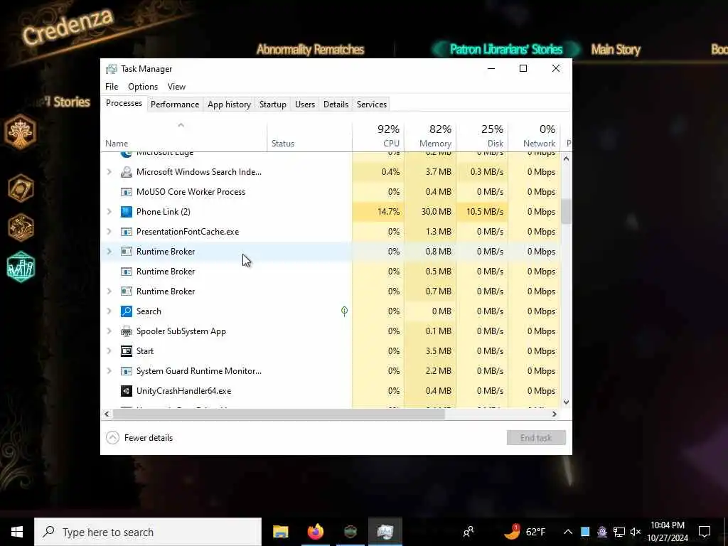Click the tree emblem icon in game sidebar
This screenshot has width=728, height=546.
(21, 132)
